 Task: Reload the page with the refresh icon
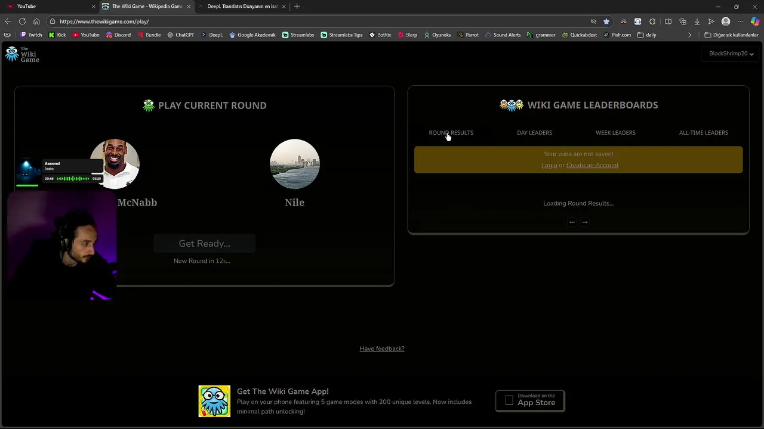[22, 21]
